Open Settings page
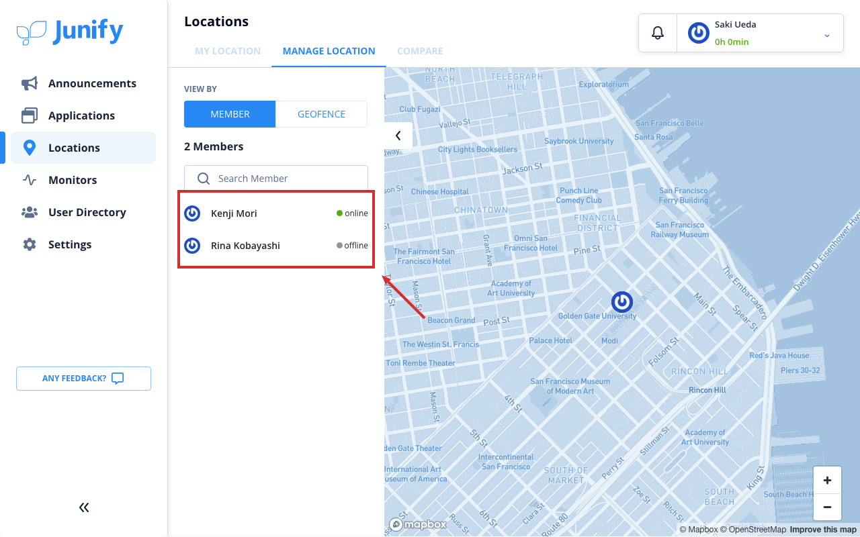This screenshot has width=860, height=537. click(83, 244)
